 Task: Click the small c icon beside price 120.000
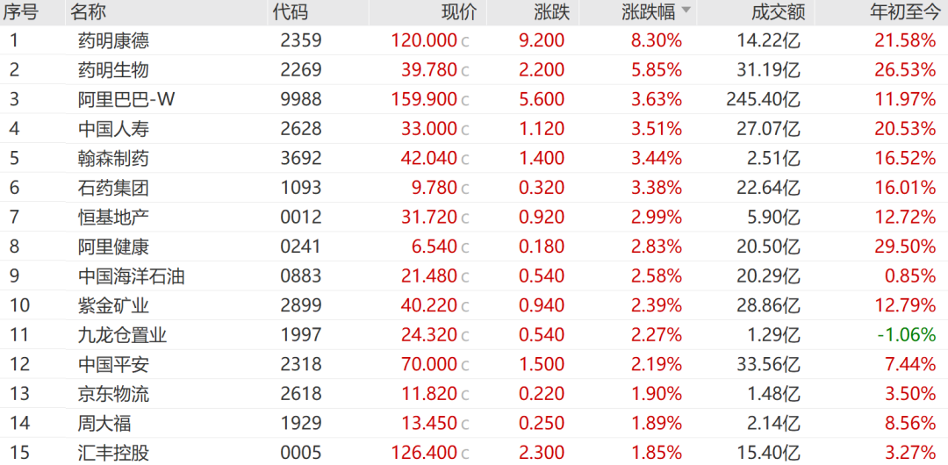click(465, 41)
